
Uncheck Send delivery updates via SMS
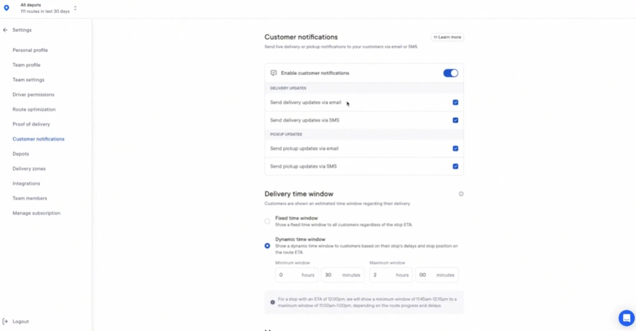pyautogui.click(x=455, y=120)
